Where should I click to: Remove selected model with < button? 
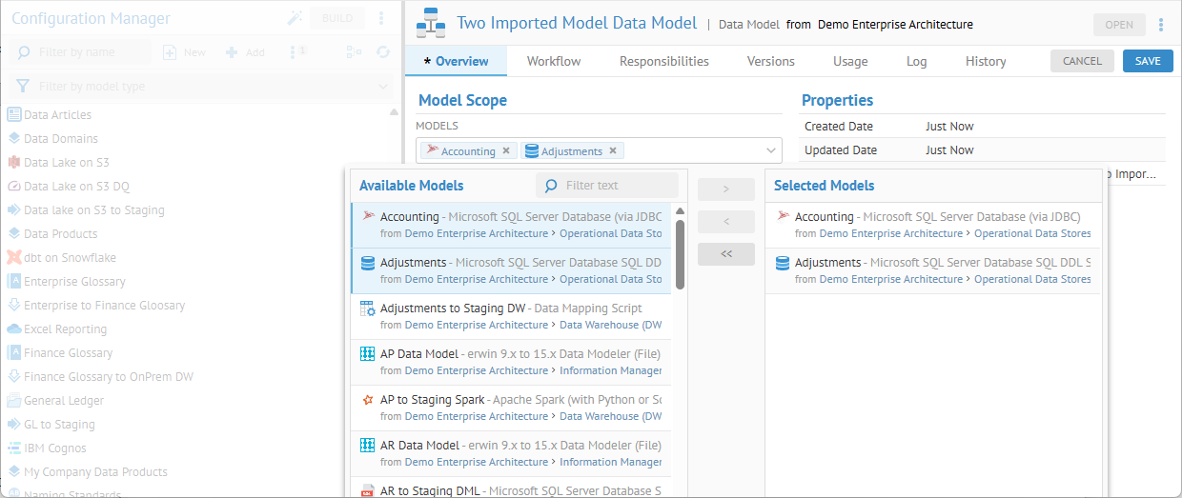coord(725,222)
